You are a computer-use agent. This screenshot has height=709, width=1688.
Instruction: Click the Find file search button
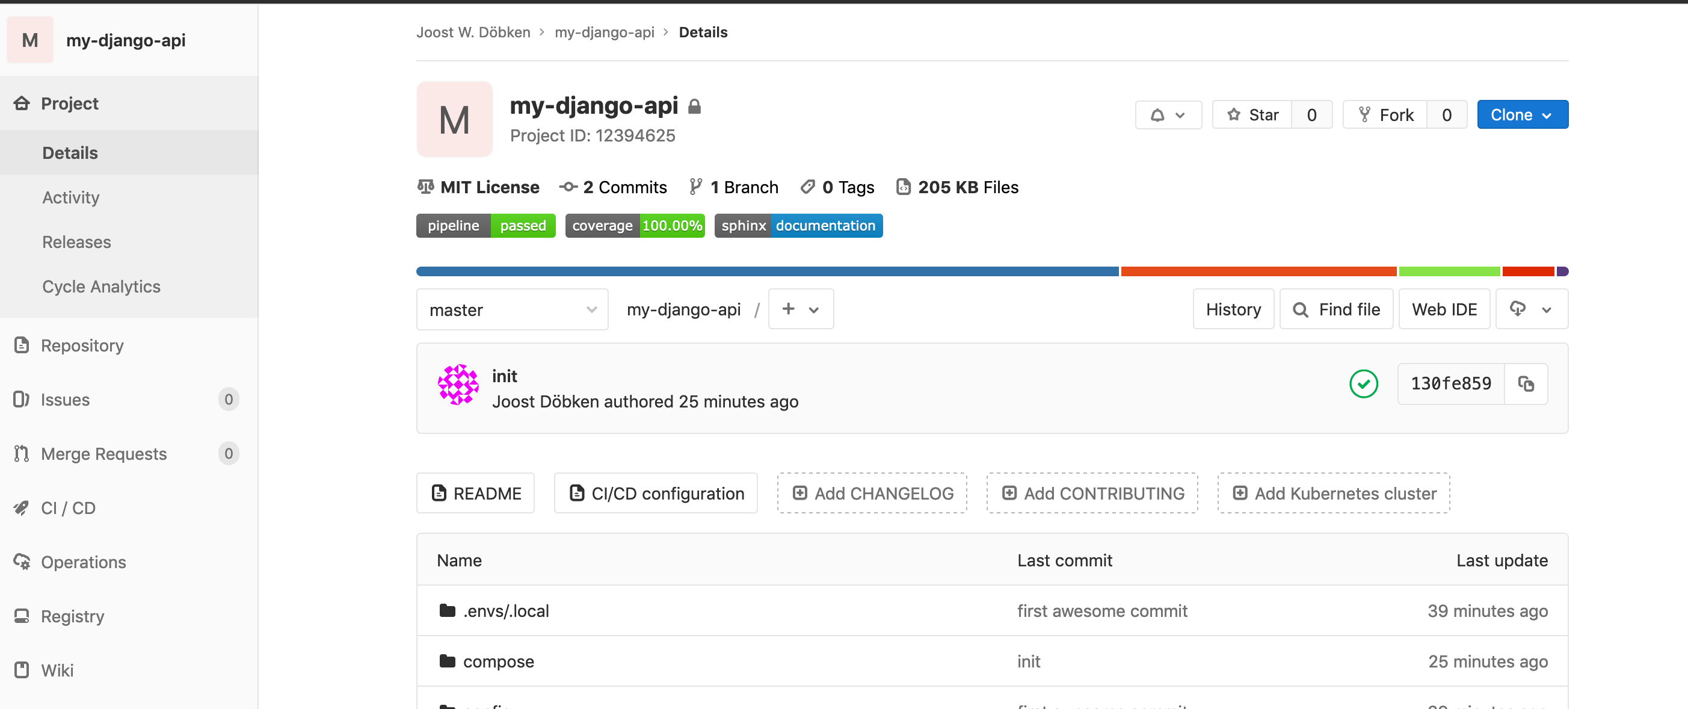[x=1336, y=309]
